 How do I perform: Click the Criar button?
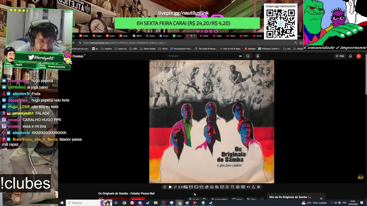[x=340, y=56]
